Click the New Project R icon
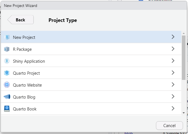 click(x=7, y=37)
